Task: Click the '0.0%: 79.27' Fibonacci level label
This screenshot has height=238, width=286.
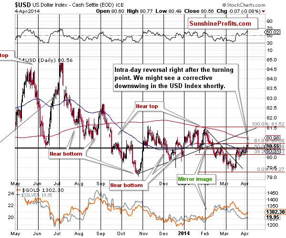Action: coord(271,169)
